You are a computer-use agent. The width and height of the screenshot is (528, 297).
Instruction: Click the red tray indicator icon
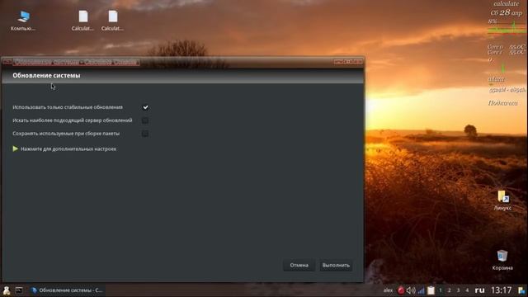[x=401, y=290]
